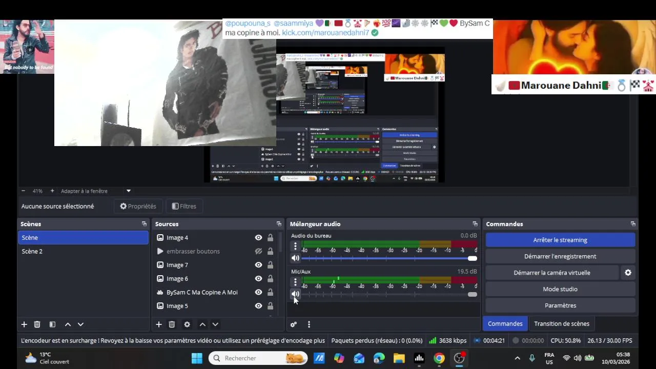Add a new scene with the plus icon
This screenshot has height=369, width=656.
click(x=24, y=324)
